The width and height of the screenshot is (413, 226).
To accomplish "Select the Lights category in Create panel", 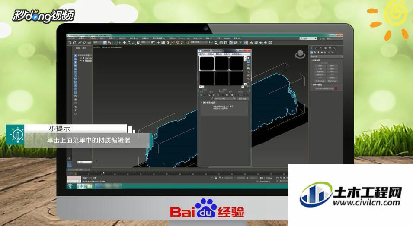I will click(x=318, y=52).
